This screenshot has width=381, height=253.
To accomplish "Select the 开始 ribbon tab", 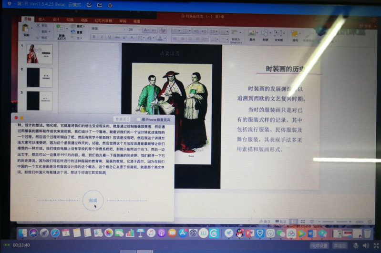I will (x=27, y=20).
